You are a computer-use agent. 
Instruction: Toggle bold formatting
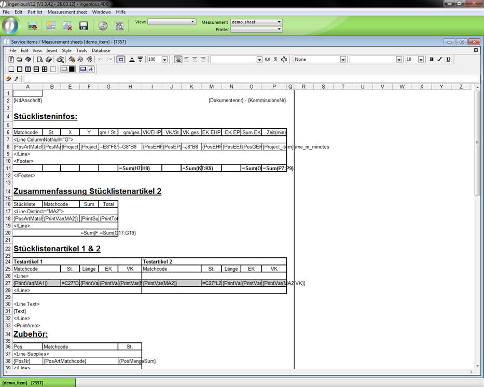[432, 60]
